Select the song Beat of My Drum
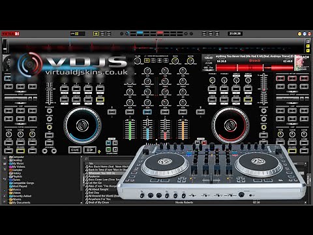Viewport: 313px width, 235px height. point(98,202)
